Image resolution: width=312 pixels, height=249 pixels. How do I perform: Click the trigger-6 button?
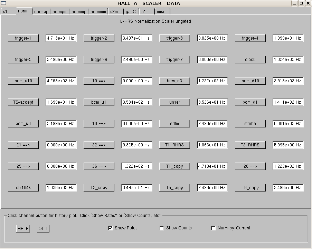point(99,60)
